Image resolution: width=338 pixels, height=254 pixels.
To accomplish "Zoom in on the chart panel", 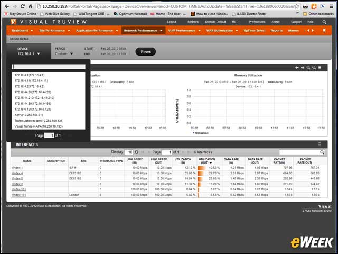I will click(x=308, y=68).
